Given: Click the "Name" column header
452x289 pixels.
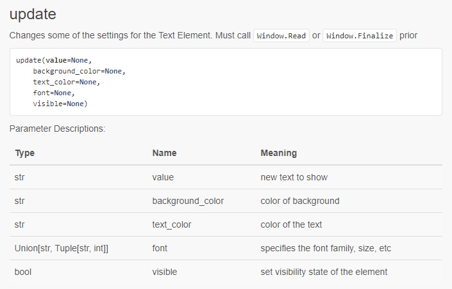Looking at the screenshot, I should (x=164, y=153).
